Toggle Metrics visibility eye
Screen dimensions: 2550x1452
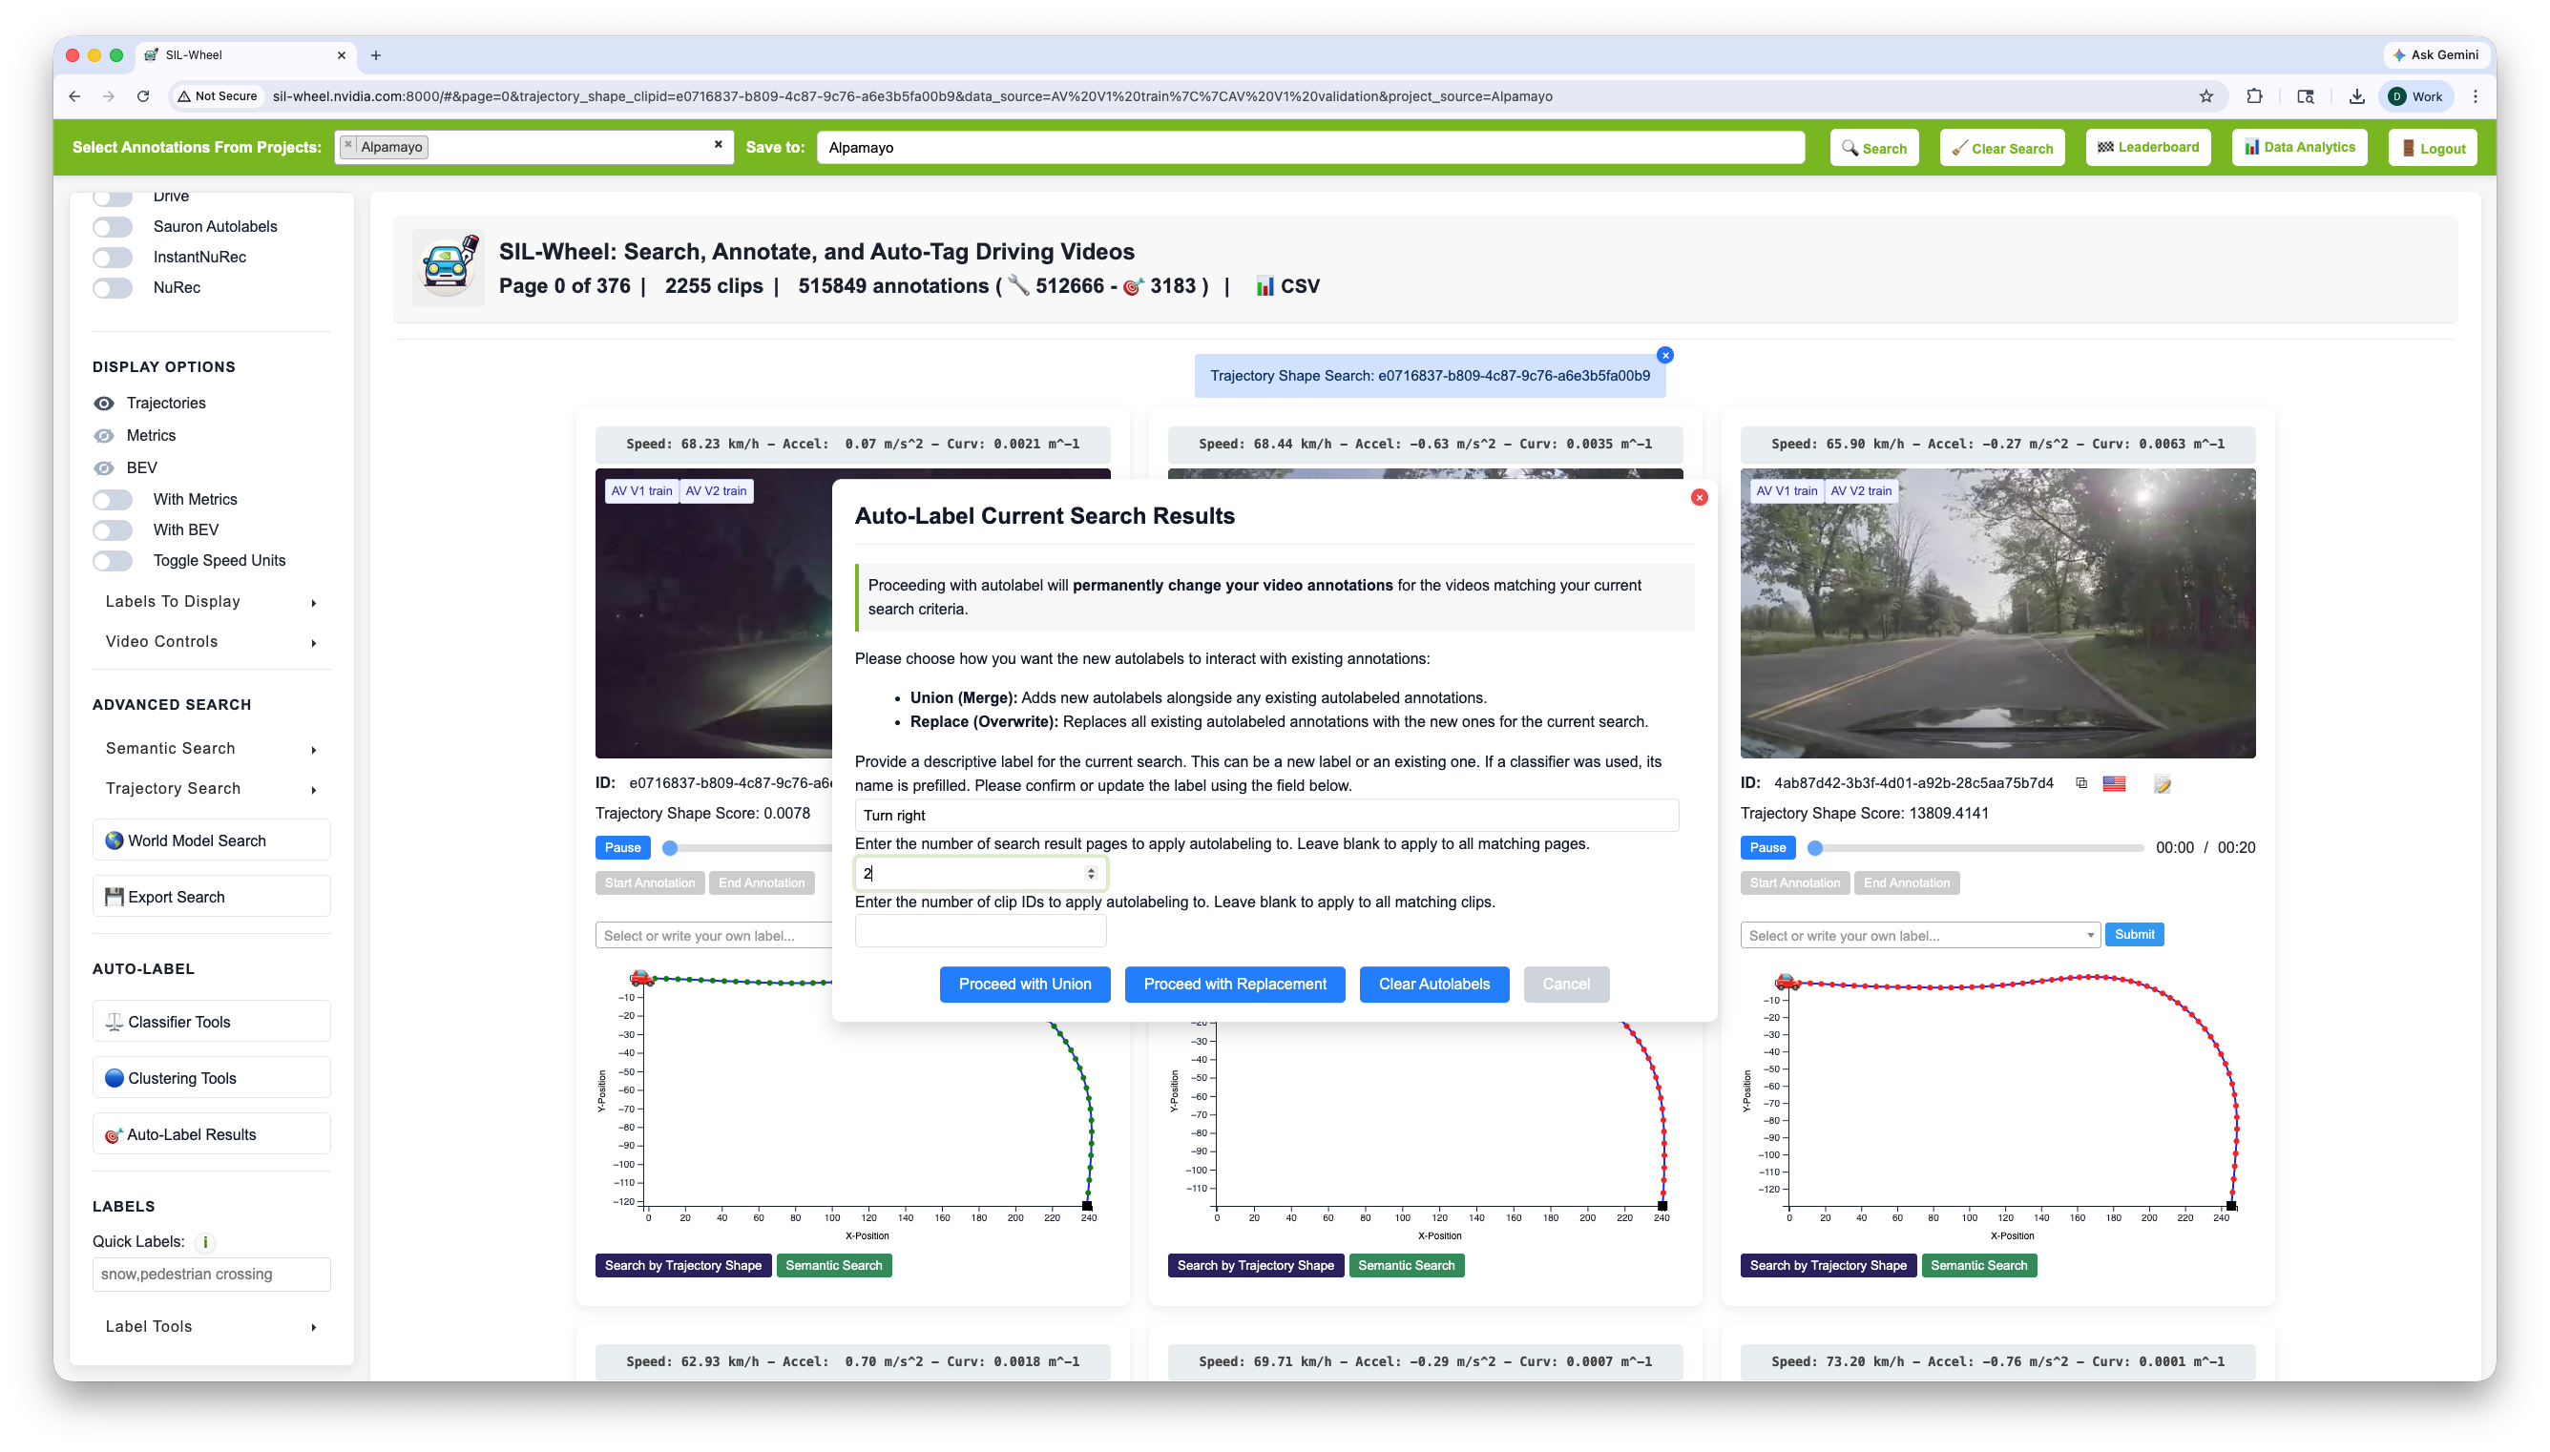click(x=104, y=436)
